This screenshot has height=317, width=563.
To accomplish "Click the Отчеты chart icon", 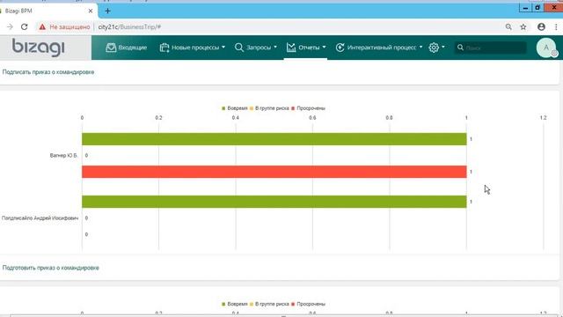I will click(x=291, y=48).
